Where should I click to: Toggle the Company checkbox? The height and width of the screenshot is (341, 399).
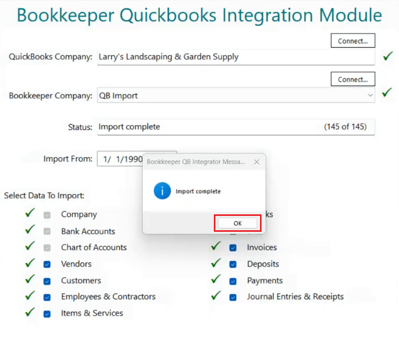(47, 215)
